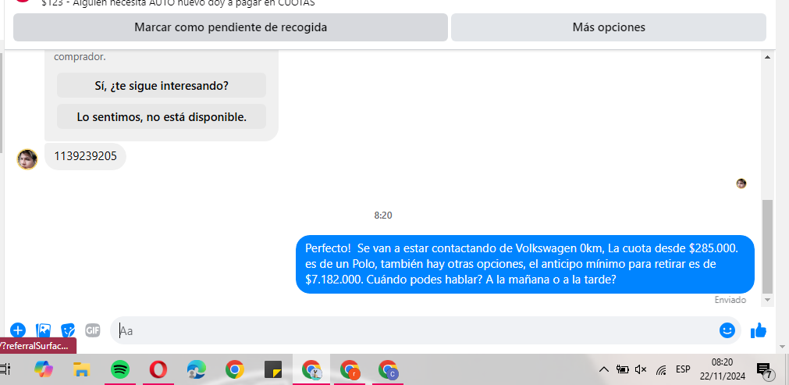Reply with Sí, ¿te sigue interesando?
The width and height of the screenshot is (789, 385).
pyautogui.click(x=162, y=86)
